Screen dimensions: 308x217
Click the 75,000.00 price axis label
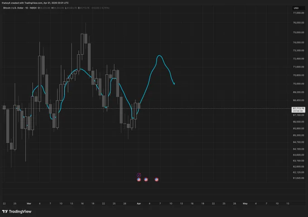298,33
